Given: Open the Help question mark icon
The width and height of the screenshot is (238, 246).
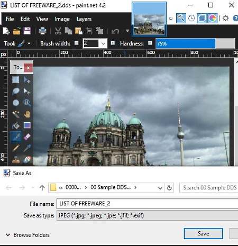Looking at the screenshot, I should (235, 18).
